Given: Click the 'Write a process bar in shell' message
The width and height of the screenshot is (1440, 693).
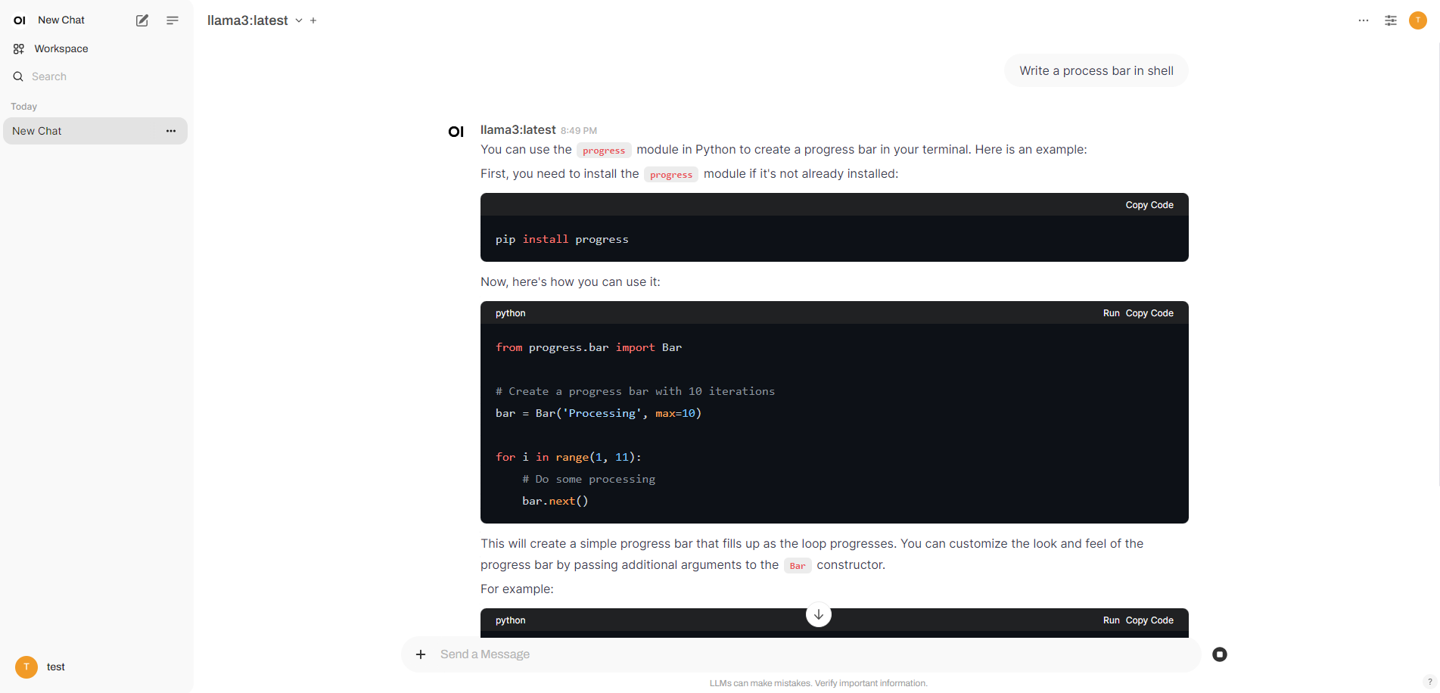Looking at the screenshot, I should (x=1096, y=70).
